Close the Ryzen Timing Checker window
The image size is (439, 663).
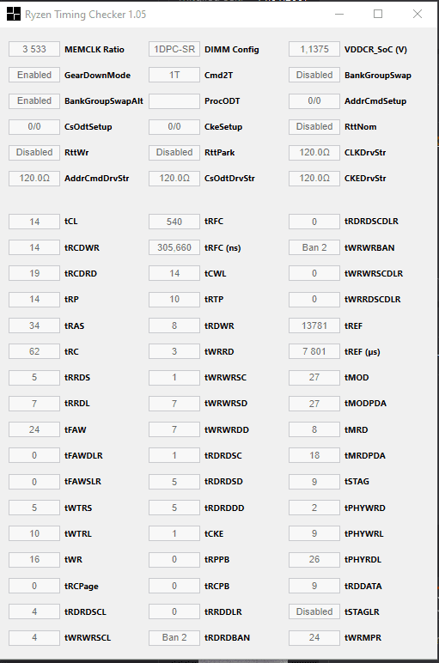418,14
